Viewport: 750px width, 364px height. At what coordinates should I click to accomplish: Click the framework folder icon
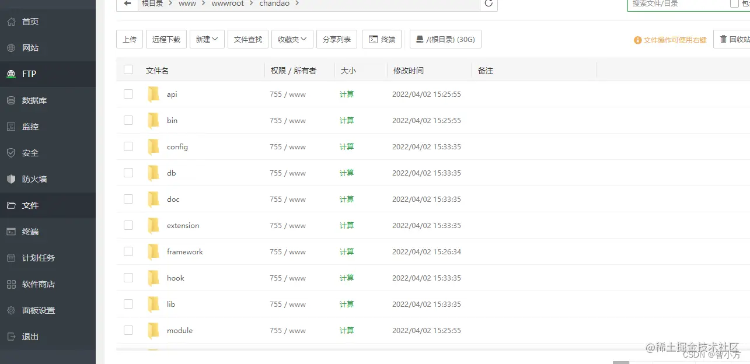coord(154,251)
